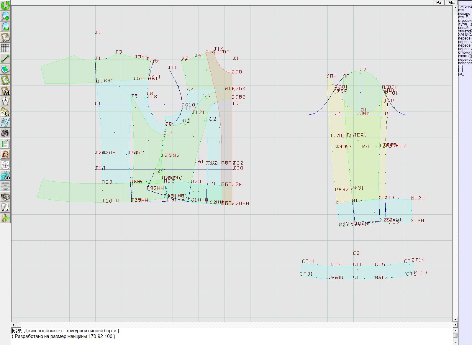This screenshot has width=472, height=345.
Task: Open the compass measuring tool
Action: click(5, 101)
